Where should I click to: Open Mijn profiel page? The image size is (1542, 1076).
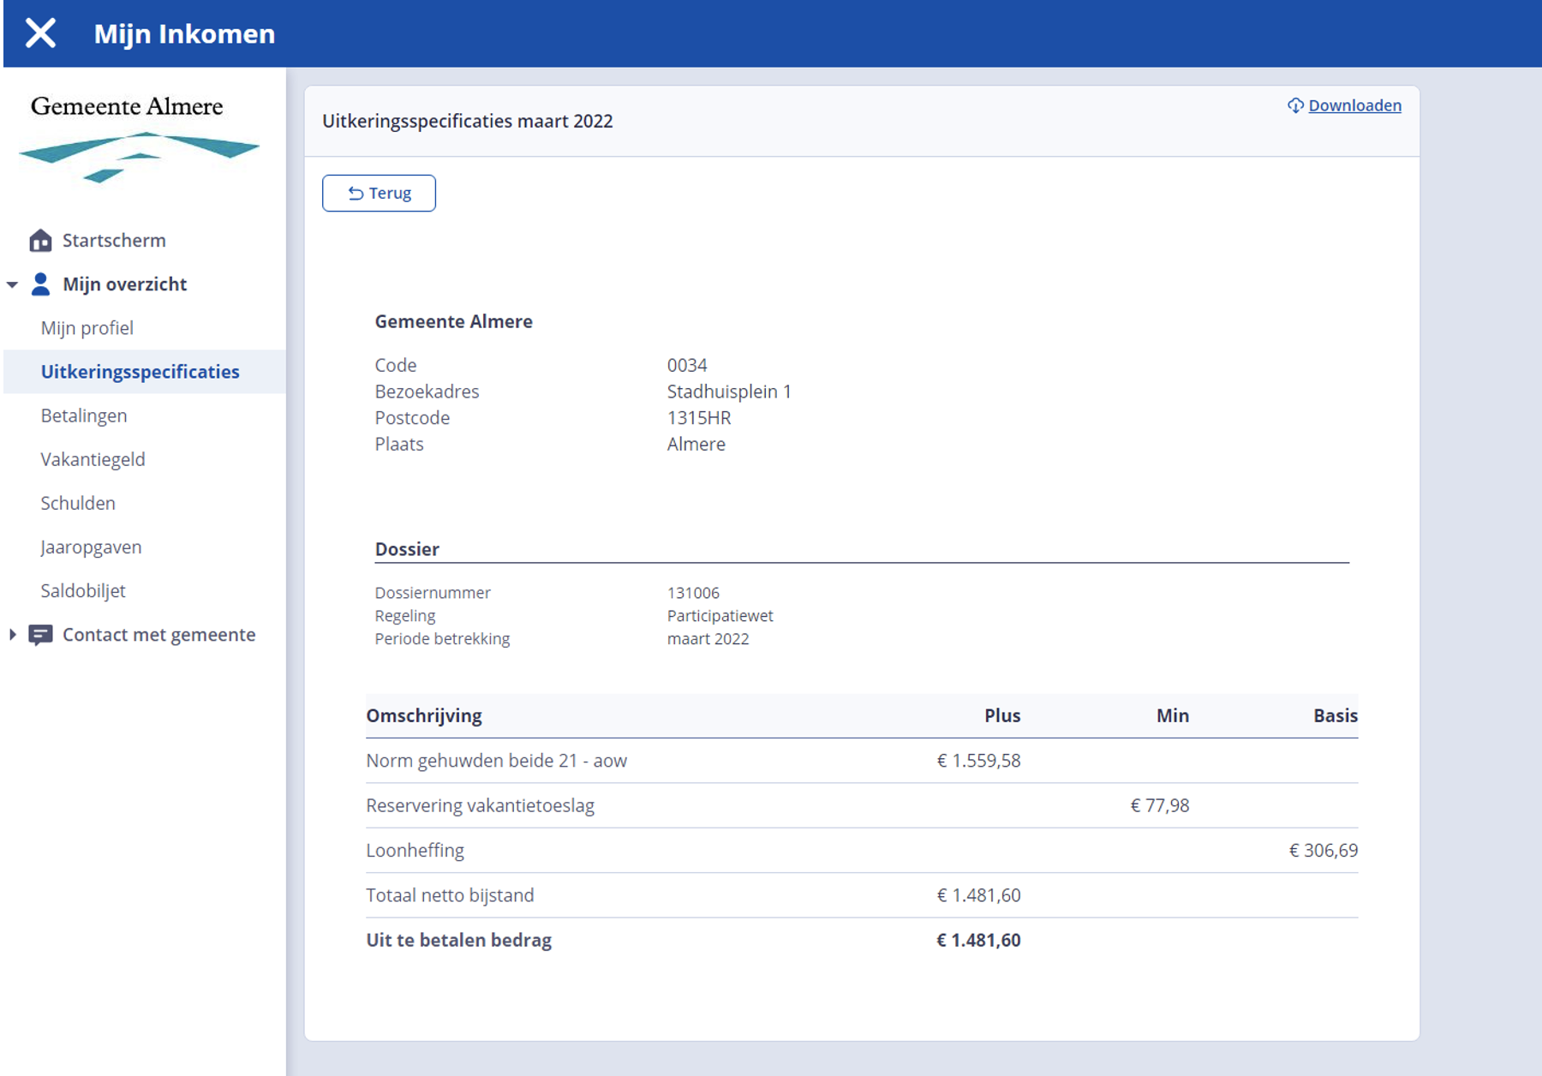tap(87, 328)
